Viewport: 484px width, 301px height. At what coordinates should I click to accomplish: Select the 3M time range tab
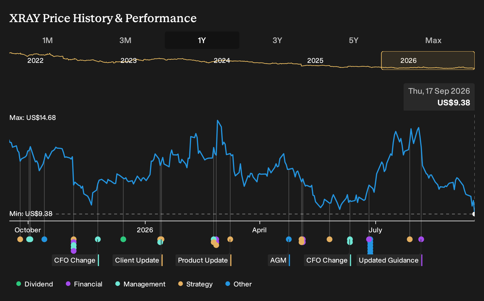(125, 40)
